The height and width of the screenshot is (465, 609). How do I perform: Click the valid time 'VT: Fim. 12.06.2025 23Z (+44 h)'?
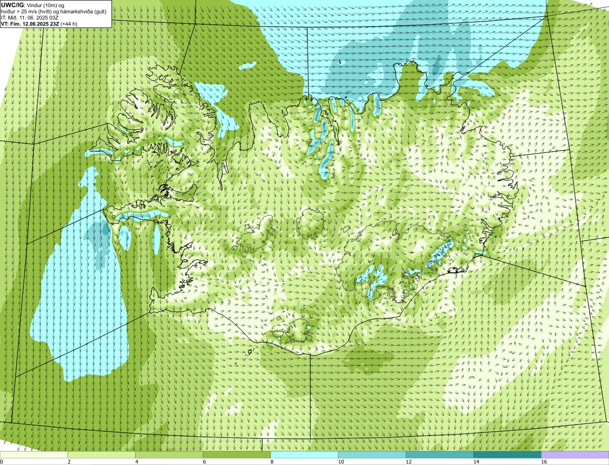(39, 23)
